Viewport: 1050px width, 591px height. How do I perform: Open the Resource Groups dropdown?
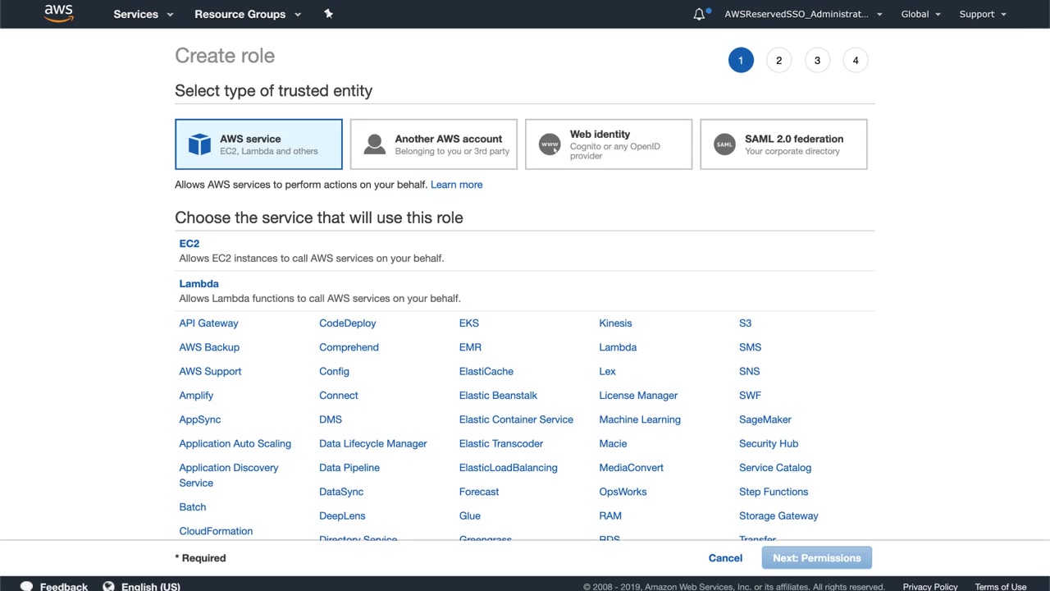click(247, 14)
